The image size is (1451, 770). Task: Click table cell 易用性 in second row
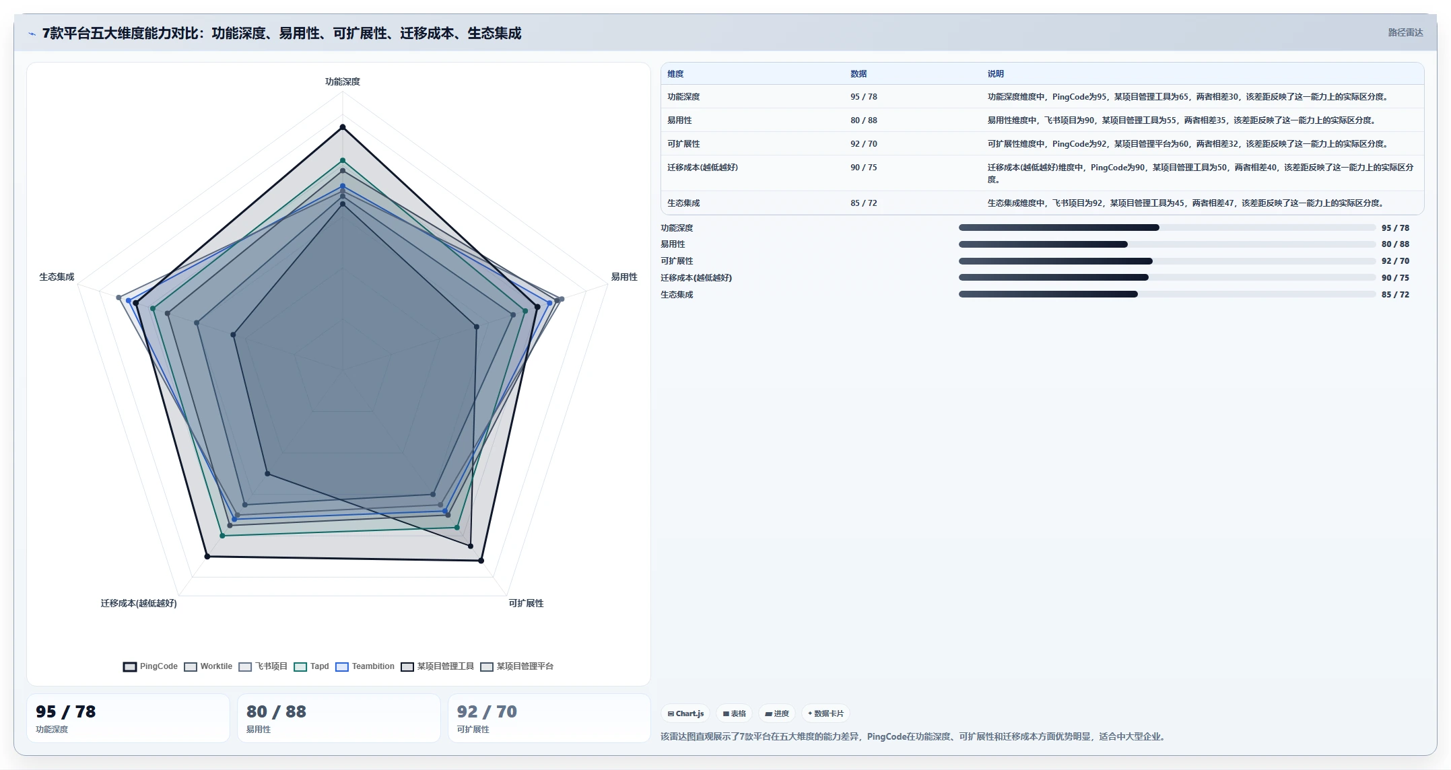[x=679, y=120]
